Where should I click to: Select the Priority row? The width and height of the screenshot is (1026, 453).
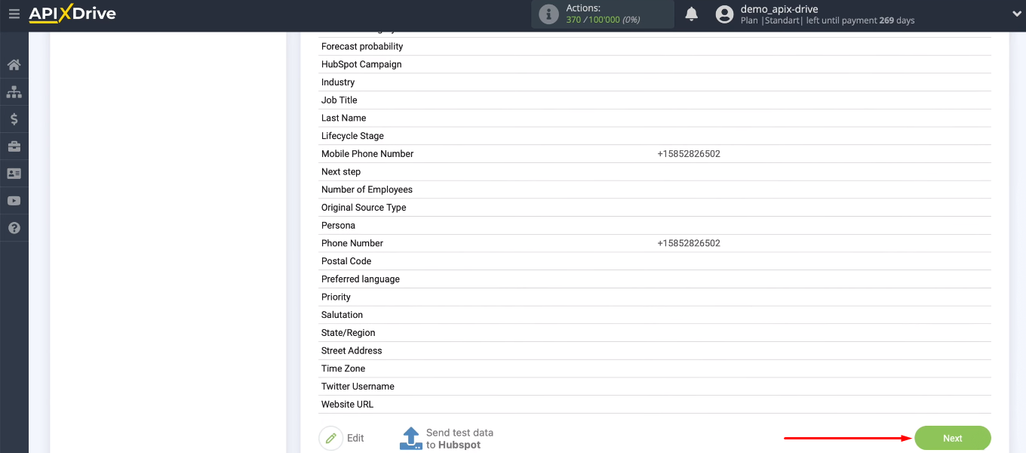(x=655, y=297)
